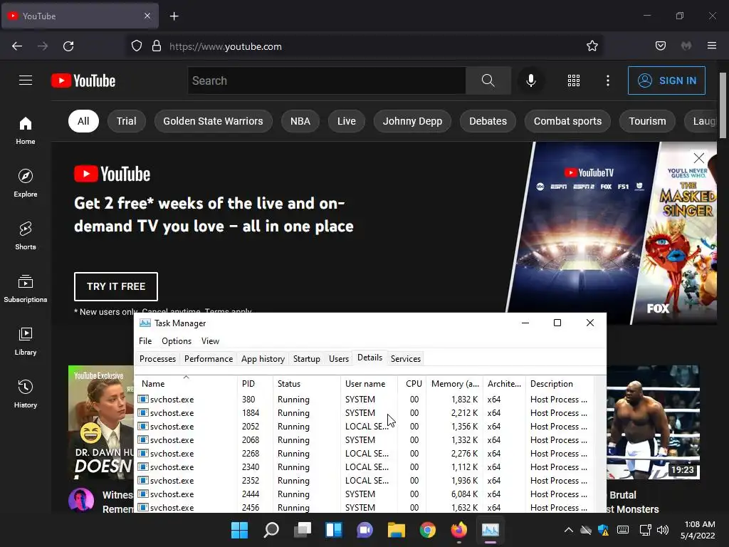Sort by User name column header
Image resolution: width=729 pixels, height=547 pixels.
(369, 384)
